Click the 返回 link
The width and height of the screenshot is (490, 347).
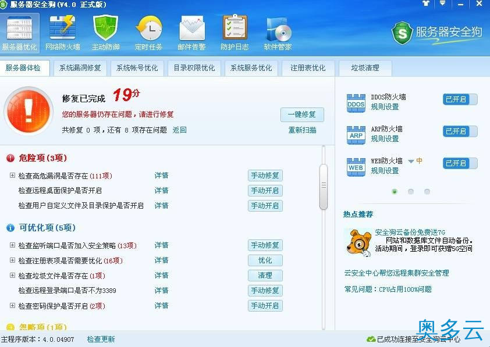(180, 130)
